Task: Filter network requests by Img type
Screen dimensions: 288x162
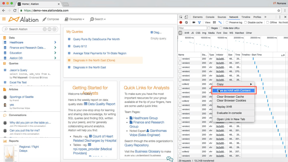Action: coord(204,33)
